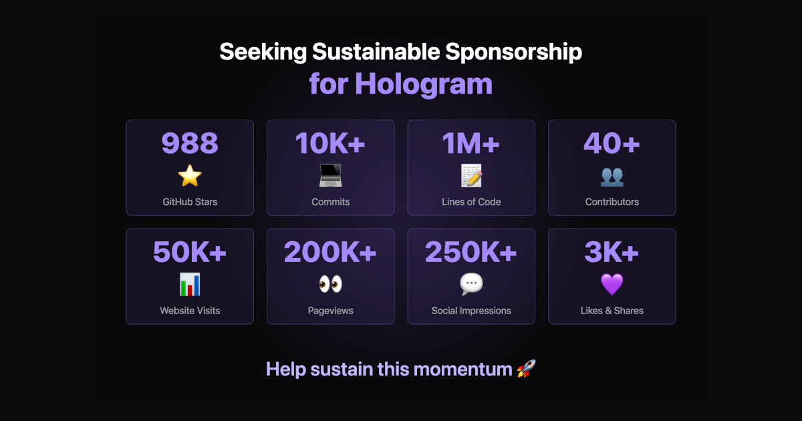Click "Help sustain this momentum" text
Image resolution: width=802 pixels, height=421 pixels.
click(389, 369)
